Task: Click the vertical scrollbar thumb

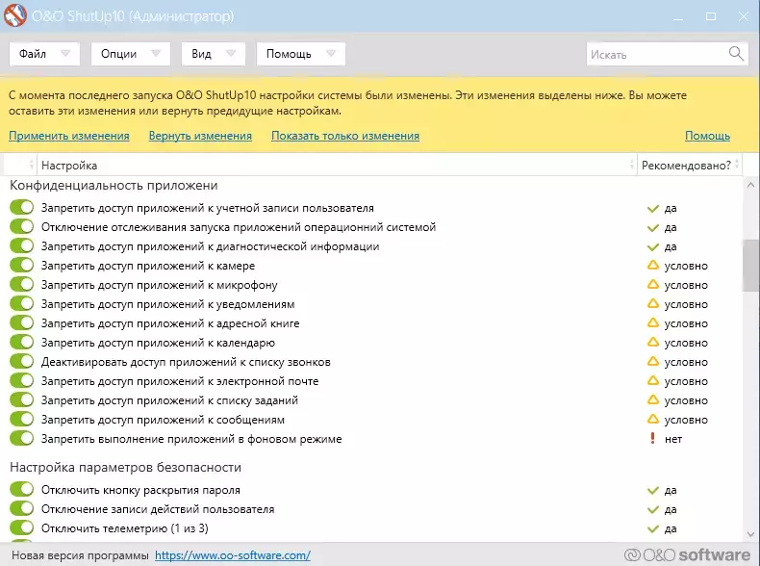Action: tap(750, 266)
